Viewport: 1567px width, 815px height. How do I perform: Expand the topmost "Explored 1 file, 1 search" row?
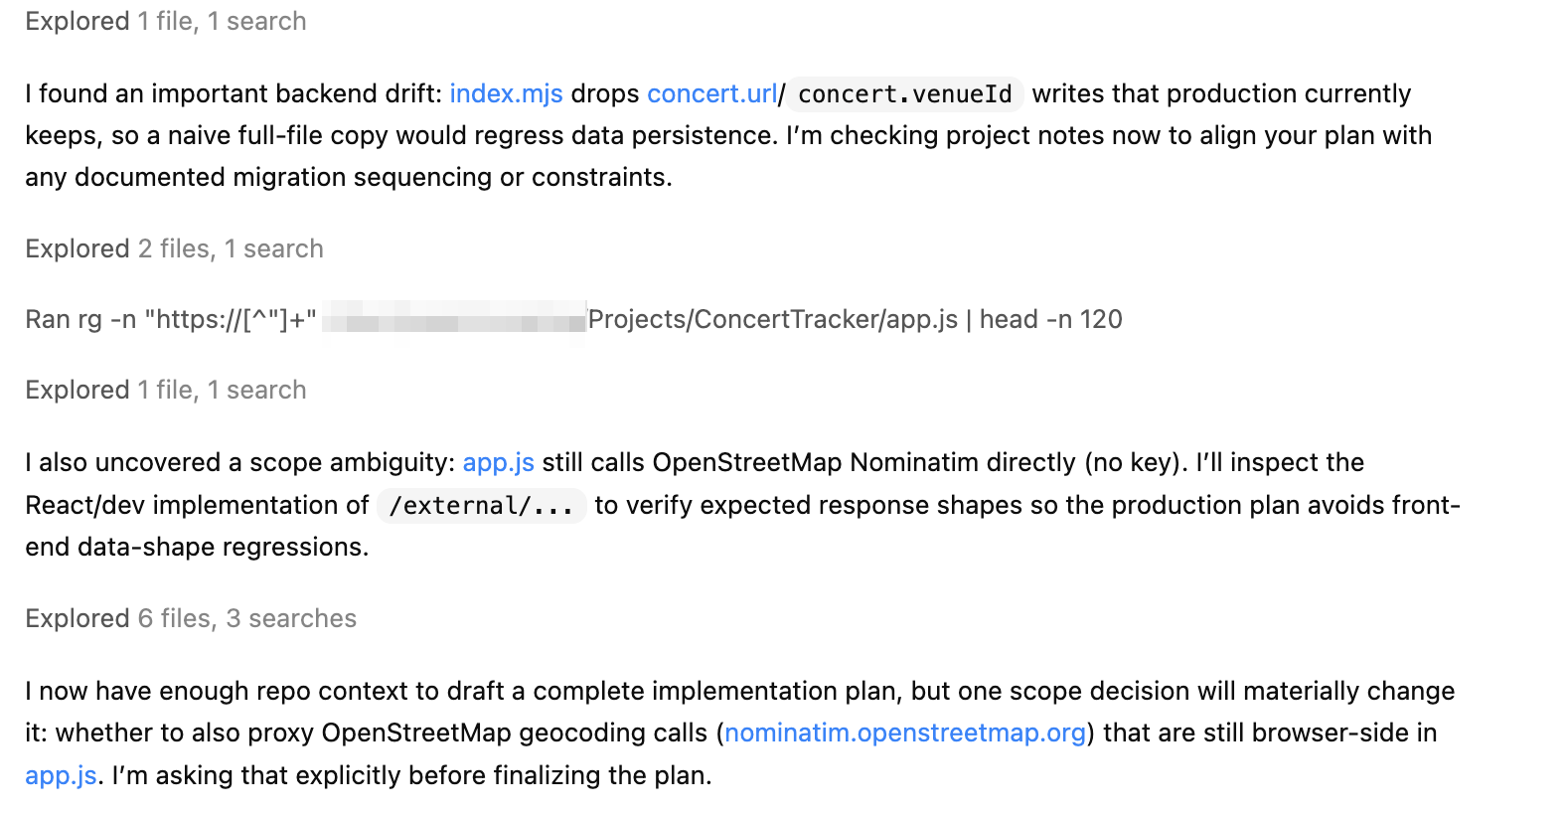[165, 21]
